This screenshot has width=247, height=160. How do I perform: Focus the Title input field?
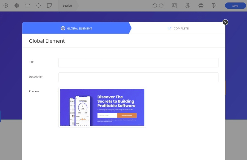point(138,62)
